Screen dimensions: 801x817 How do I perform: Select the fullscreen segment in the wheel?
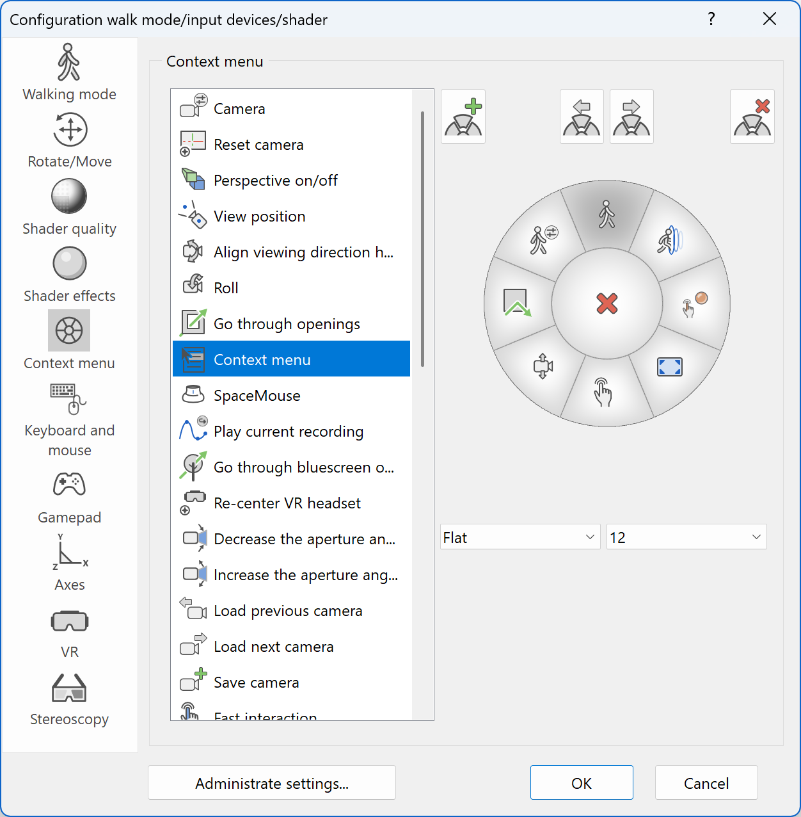[x=669, y=367]
